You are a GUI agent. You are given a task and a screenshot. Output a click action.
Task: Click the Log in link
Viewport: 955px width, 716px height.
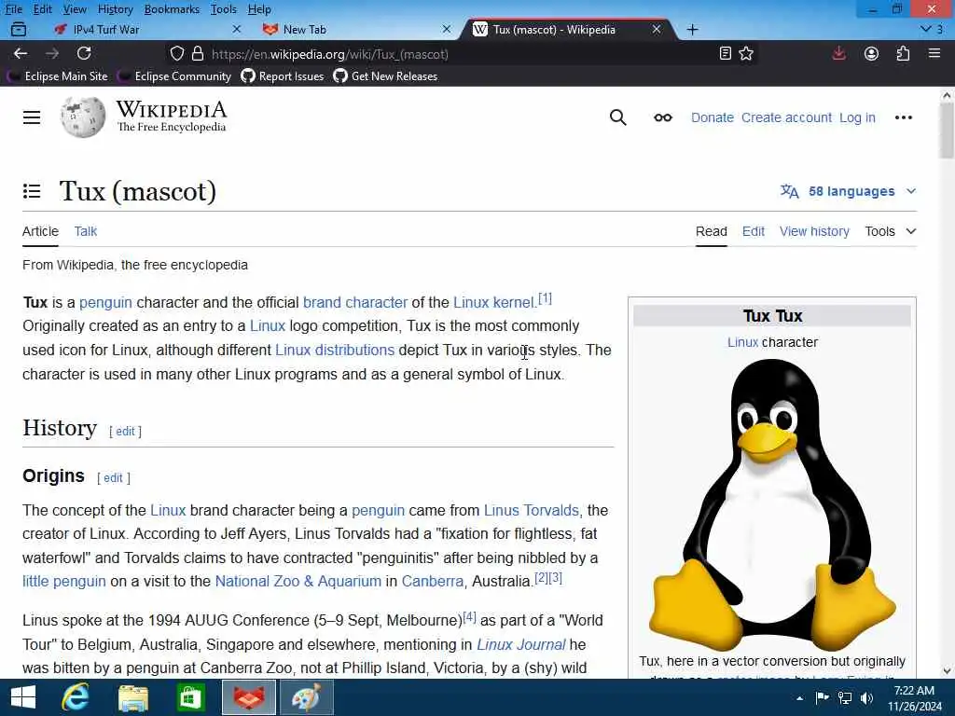click(857, 117)
